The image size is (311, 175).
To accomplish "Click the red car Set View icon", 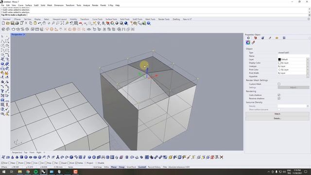I will point(81,23).
